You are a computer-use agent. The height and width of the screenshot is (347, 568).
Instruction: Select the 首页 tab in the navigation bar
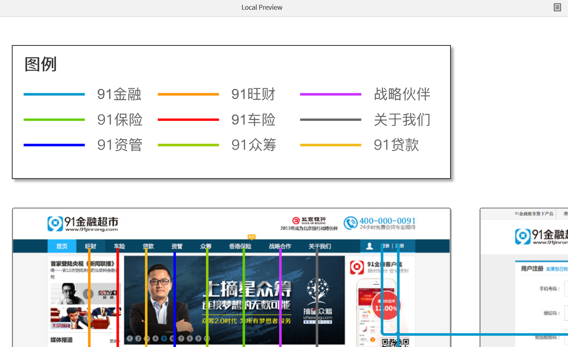point(62,246)
